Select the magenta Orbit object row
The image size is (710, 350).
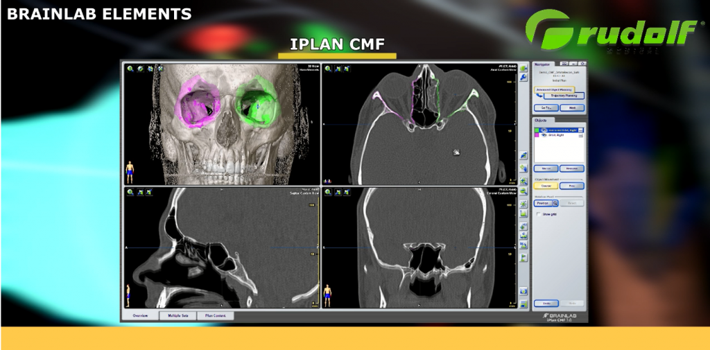(559, 135)
